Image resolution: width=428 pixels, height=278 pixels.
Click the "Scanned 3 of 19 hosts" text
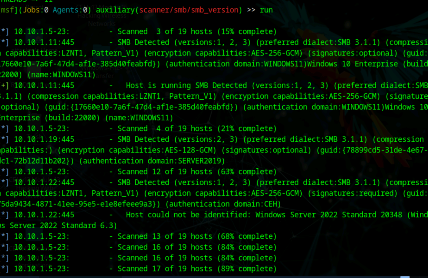[x=165, y=32]
